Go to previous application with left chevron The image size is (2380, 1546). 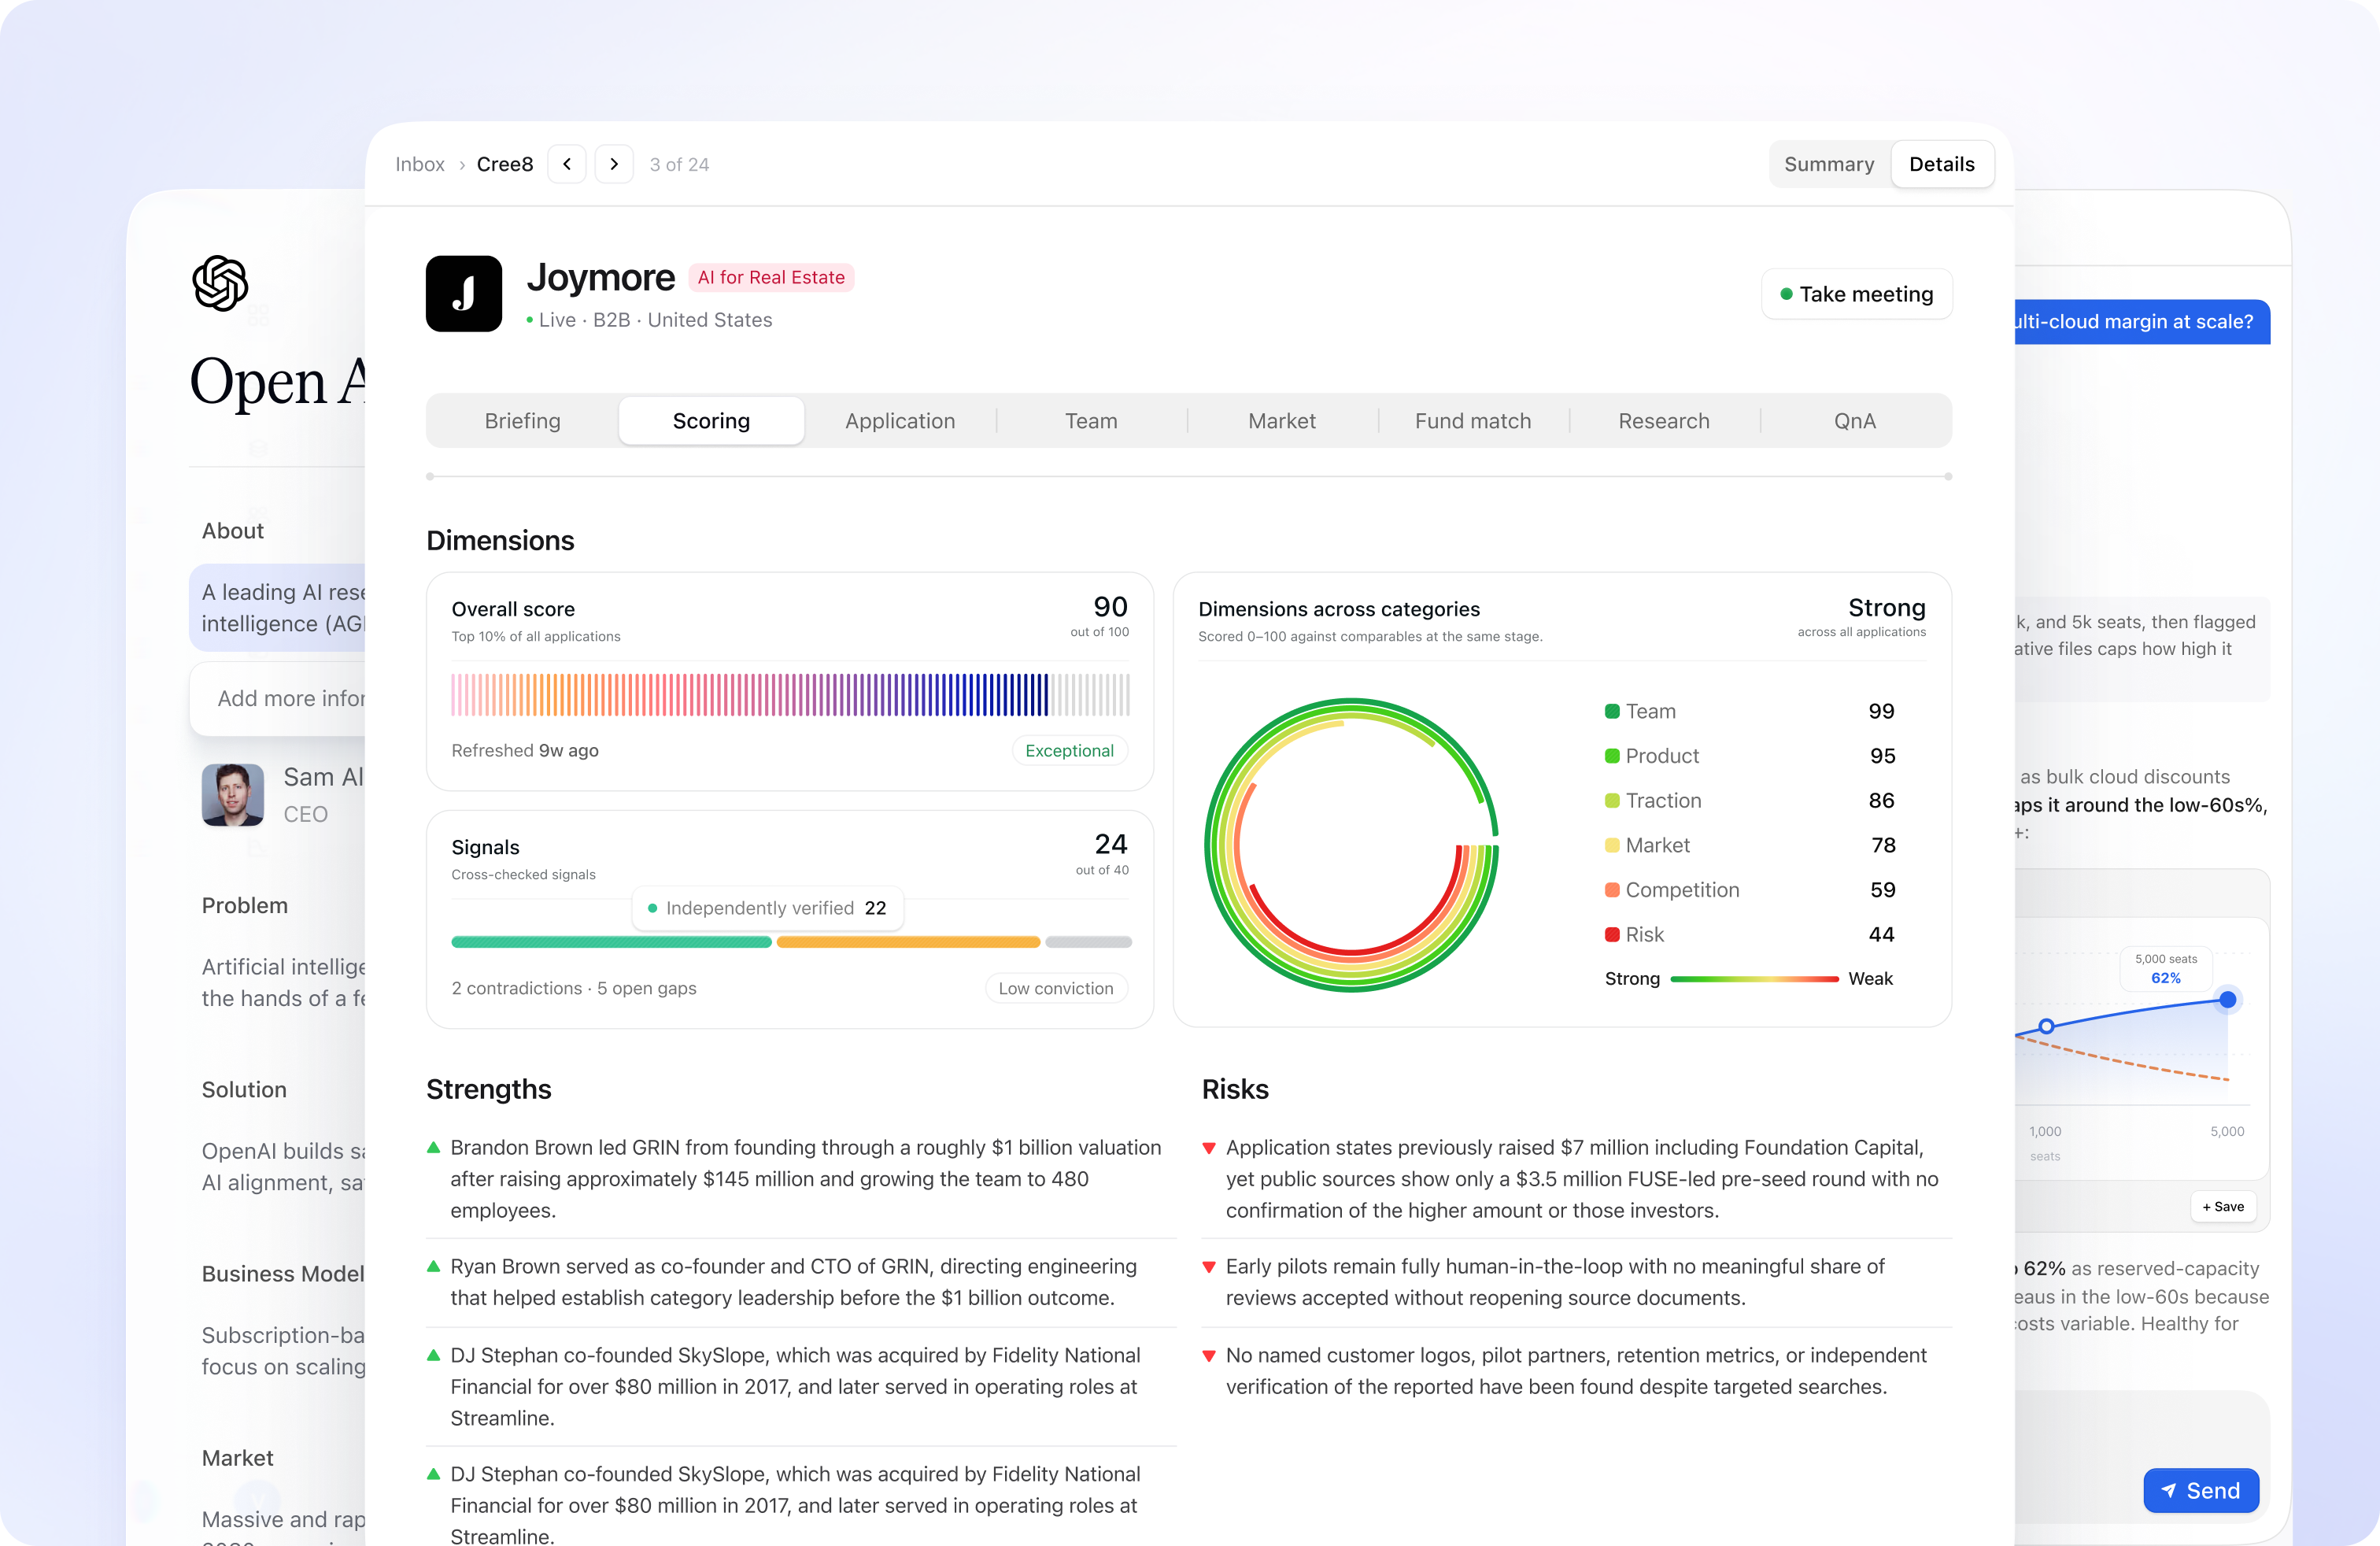pos(567,164)
